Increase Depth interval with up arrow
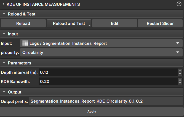184x117 pixels. coord(180,71)
